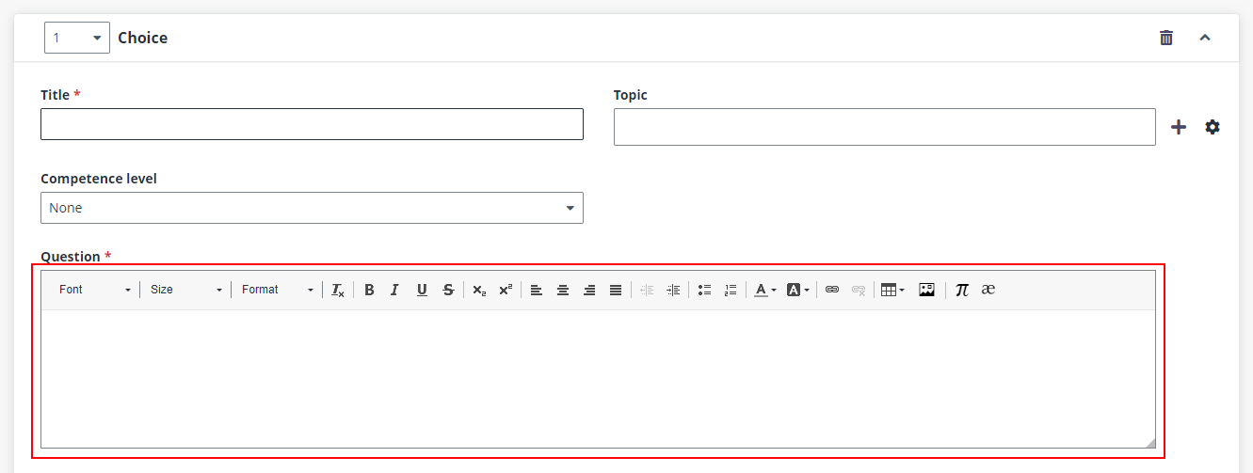Open the Competence level dropdown
The height and width of the screenshot is (473, 1253).
coord(312,208)
